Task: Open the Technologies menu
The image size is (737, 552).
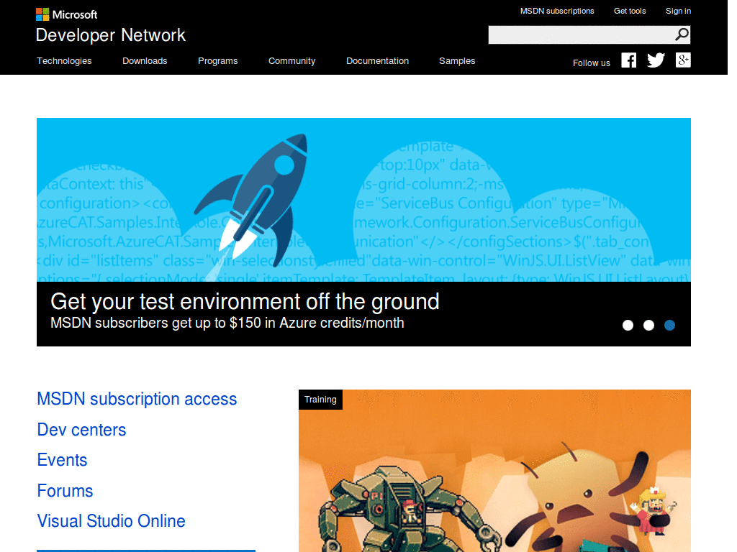Action: [64, 61]
